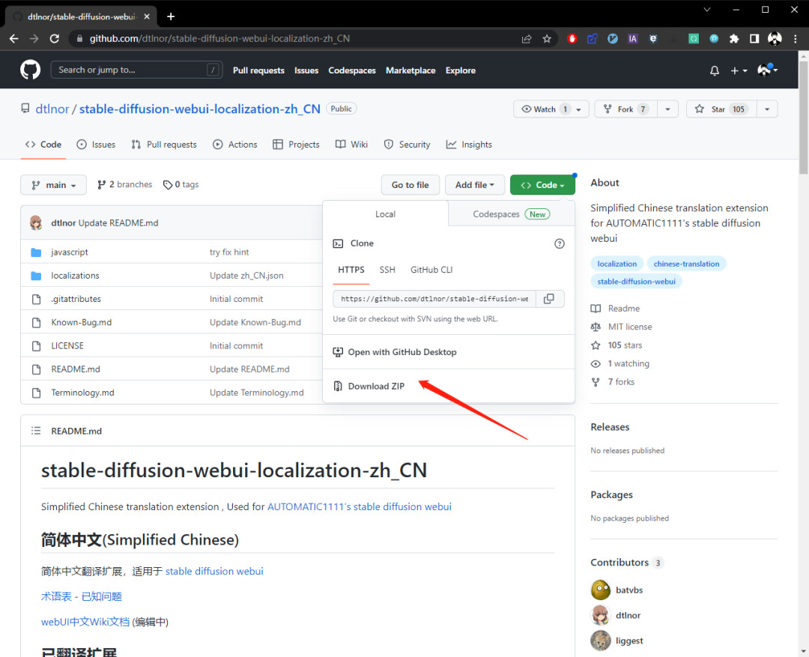
Task: Open the localizations folder
Action: coord(75,276)
